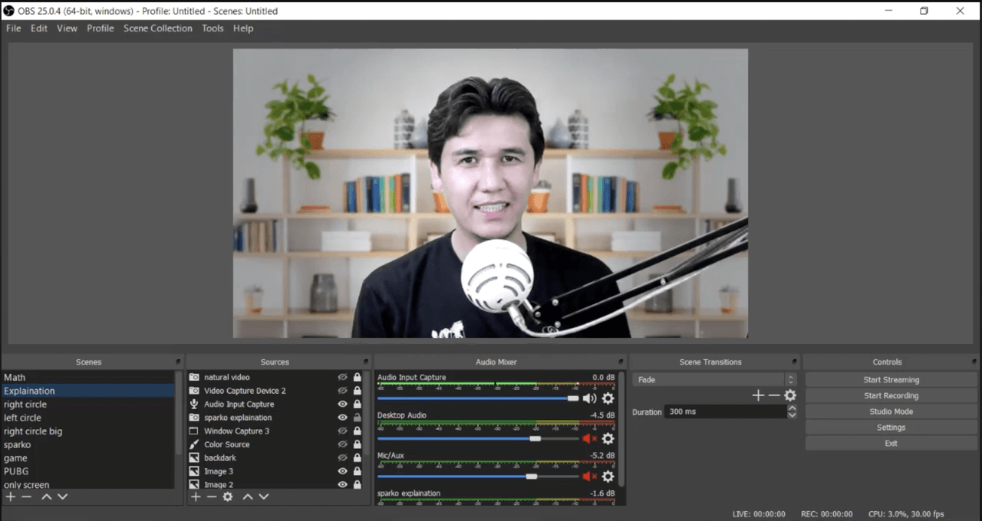Screen dimensions: 982x521
Task: Open source properties via the gear icon
Action: pyautogui.click(x=227, y=496)
